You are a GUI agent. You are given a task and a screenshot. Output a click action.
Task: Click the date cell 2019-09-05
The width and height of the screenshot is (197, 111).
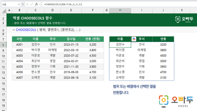click(x=71, y=72)
